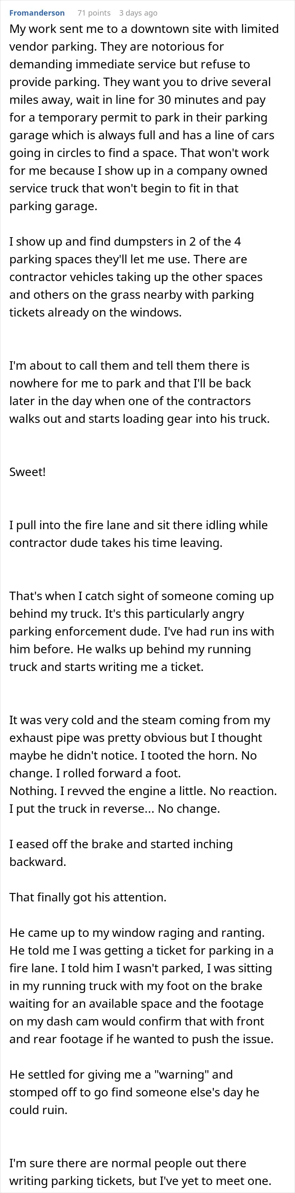Screen dimensions: 295x1193
Task: Click the sentence about inching backward
Action: [121, 852]
